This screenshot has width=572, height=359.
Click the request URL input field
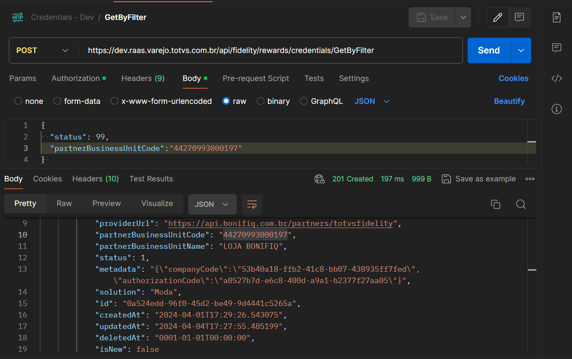tap(272, 50)
